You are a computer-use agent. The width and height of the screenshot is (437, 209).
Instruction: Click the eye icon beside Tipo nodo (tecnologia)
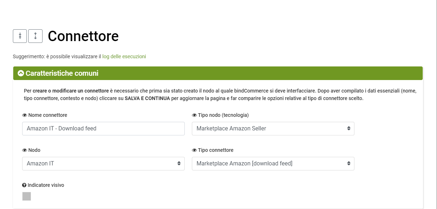click(x=194, y=115)
